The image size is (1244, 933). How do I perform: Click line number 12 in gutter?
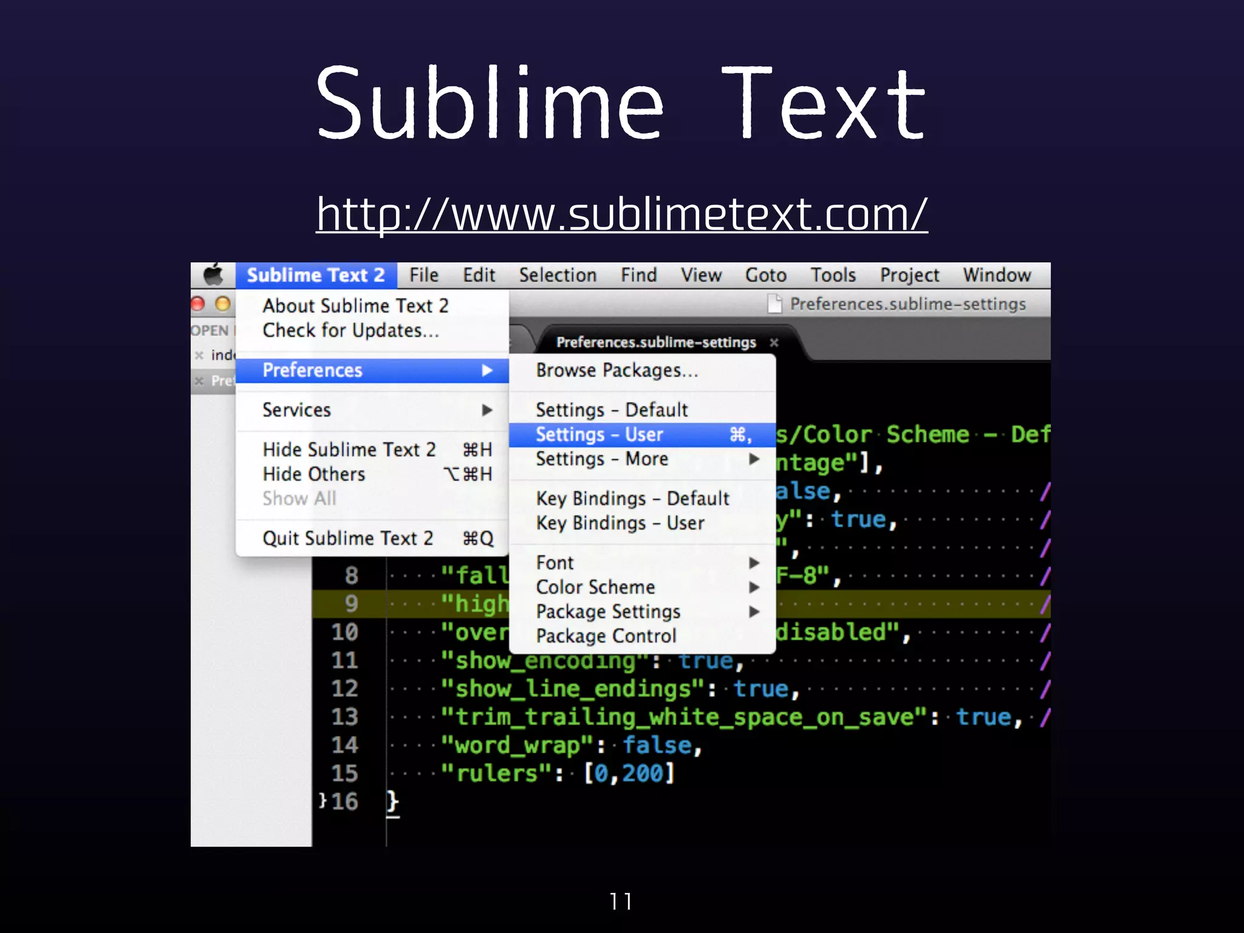pos(344,689)
